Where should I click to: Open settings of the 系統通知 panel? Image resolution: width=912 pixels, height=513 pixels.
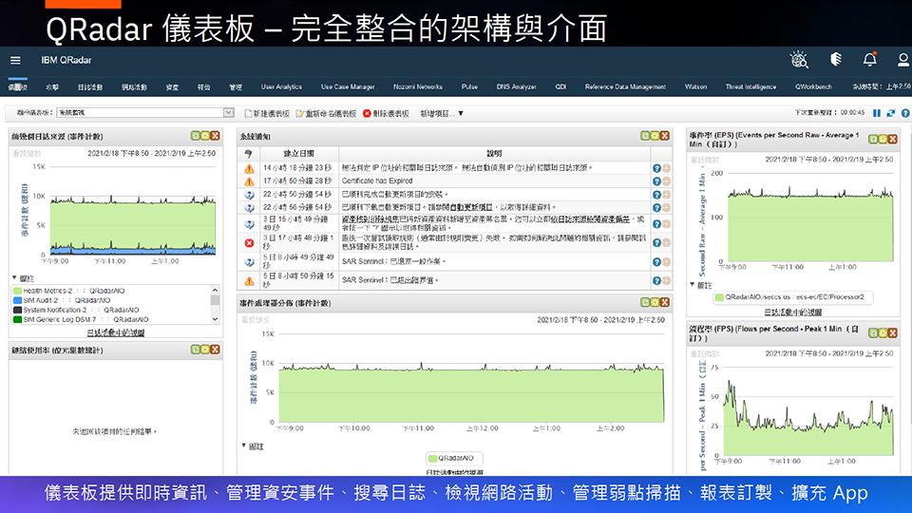pyautogui.click(x=655, y=136)
